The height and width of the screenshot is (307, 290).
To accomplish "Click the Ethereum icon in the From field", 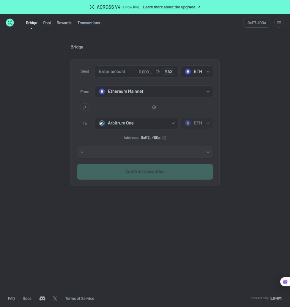I will (x=102, y=91).
